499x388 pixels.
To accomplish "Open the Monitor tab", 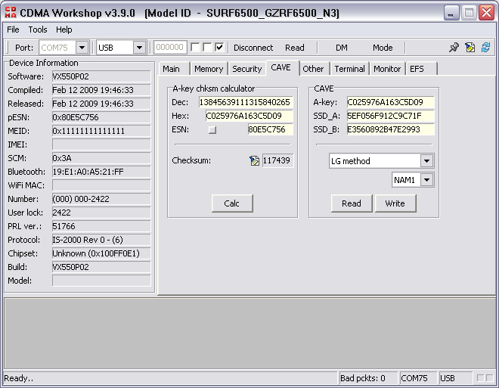I will click(x=387, y=69).
